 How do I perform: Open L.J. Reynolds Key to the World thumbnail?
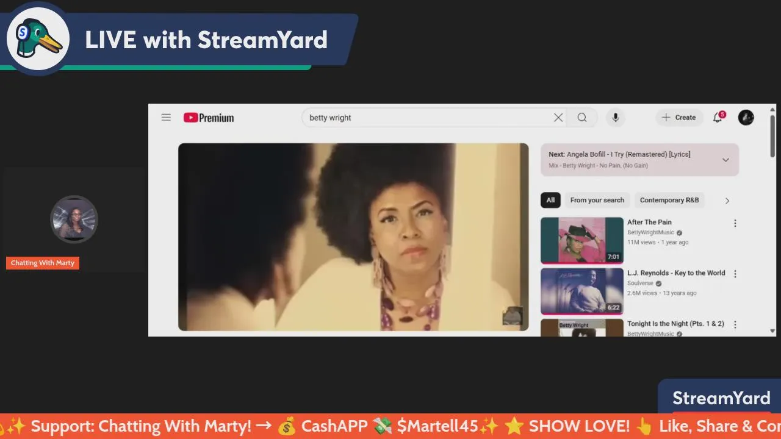coord(582,291)
